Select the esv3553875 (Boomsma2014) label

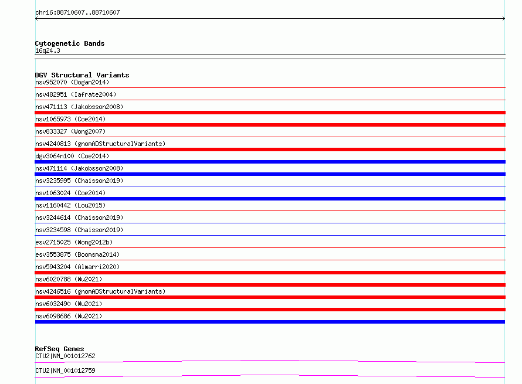point(77,254)
